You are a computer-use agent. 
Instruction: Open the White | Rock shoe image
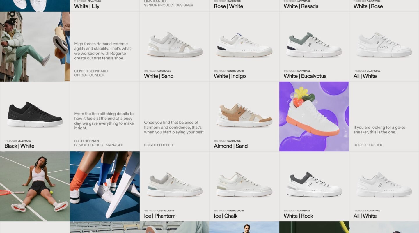click(314, 184)
